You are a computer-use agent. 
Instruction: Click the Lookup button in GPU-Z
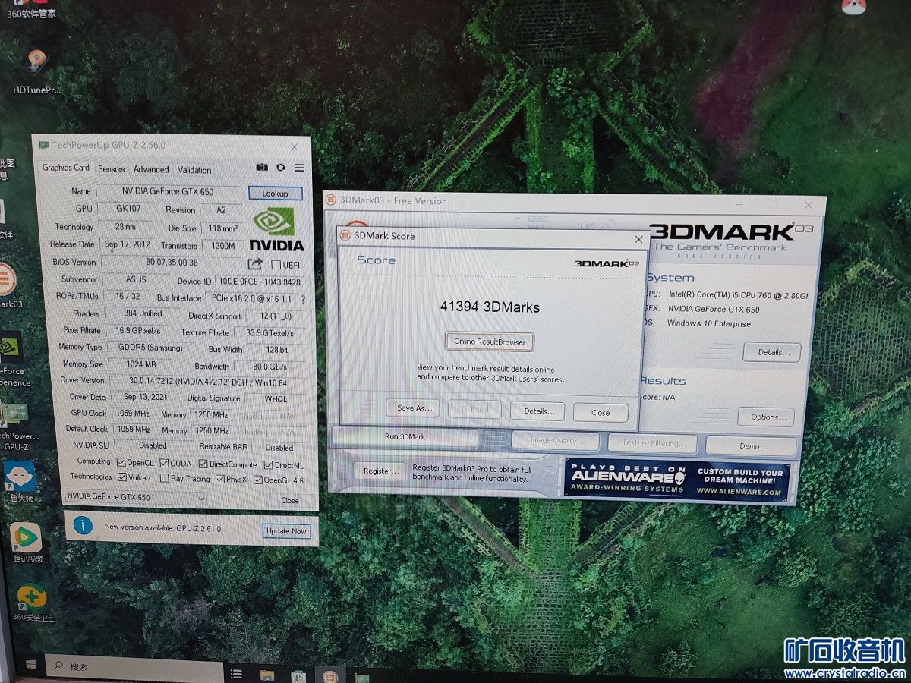pos(275,193)
